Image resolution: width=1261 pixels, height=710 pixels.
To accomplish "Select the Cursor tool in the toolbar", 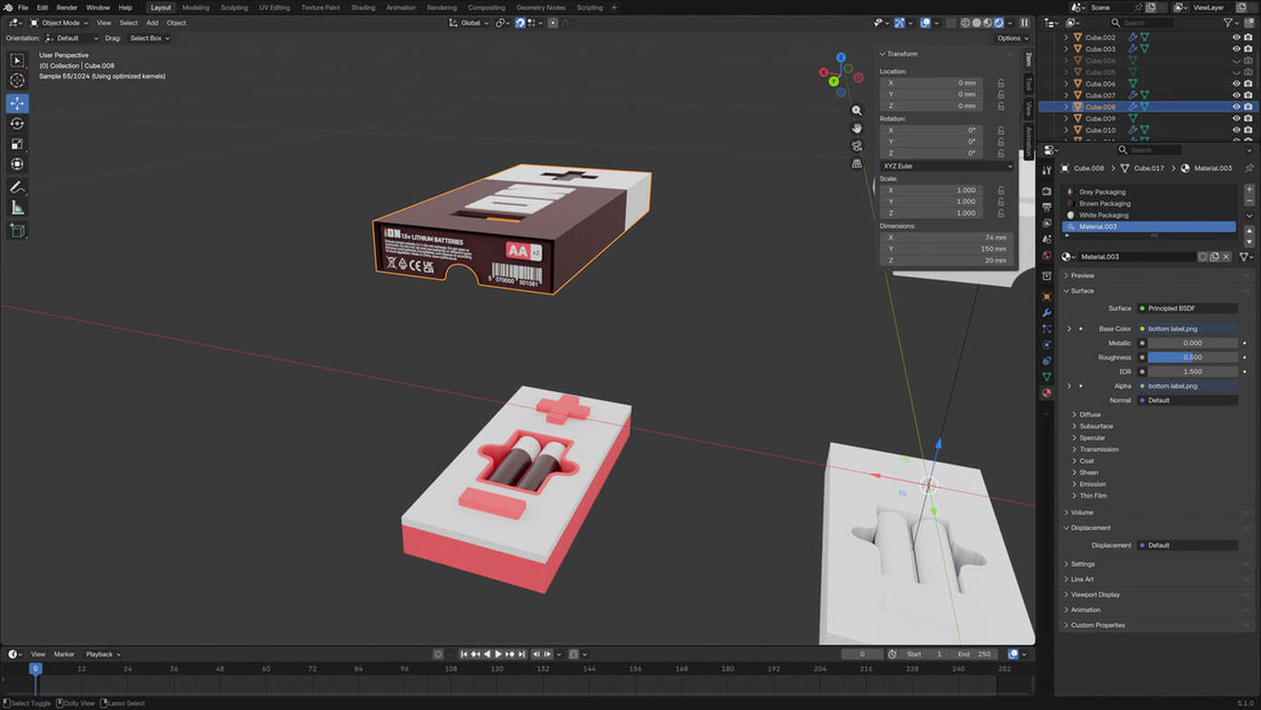I will point(17,81).
